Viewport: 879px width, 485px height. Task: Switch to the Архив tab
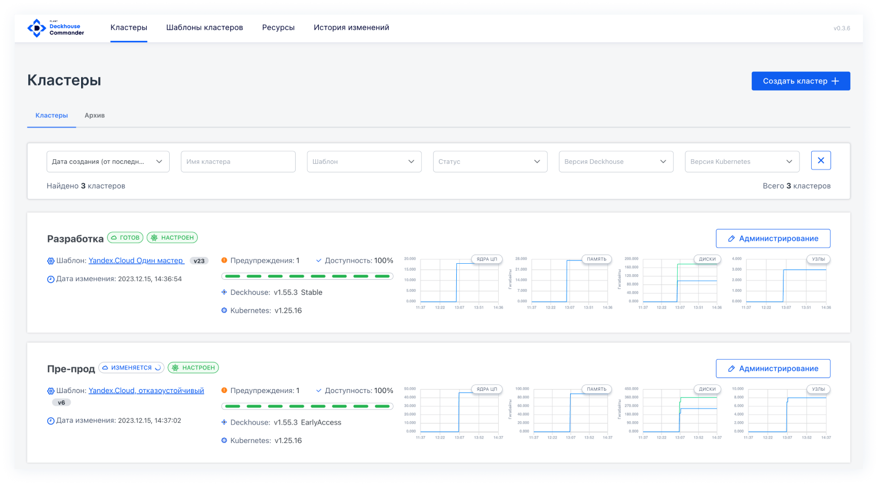pyautogui.click(x=95, y=116)
